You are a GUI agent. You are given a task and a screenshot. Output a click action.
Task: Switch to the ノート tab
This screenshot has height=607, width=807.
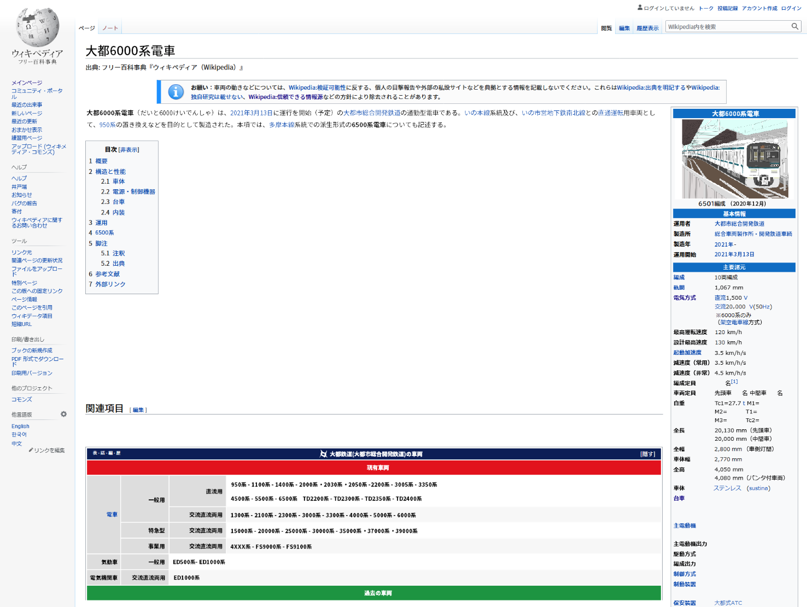point(110,28)
